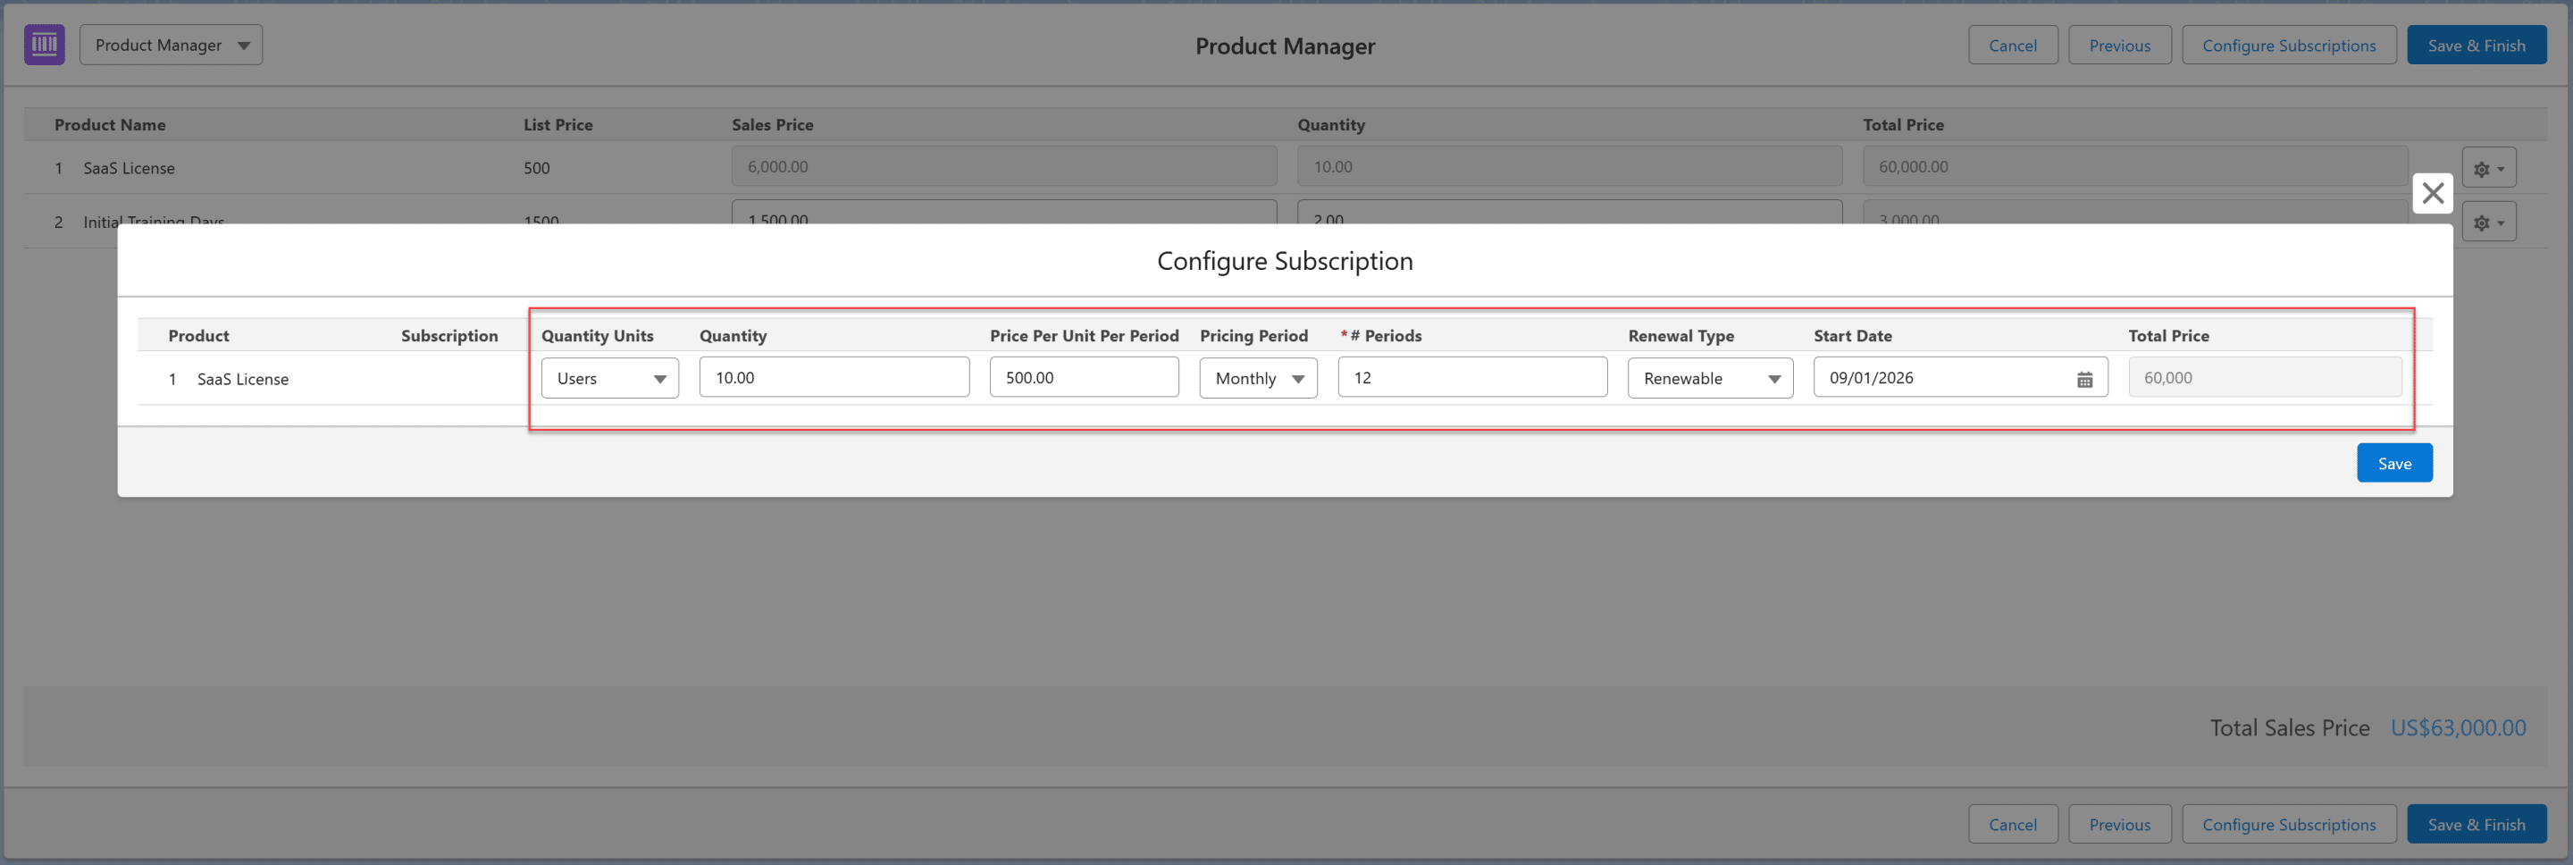2573x865 pixels.
Task: Click the top Cancel button
Action: pos(2012,46)
